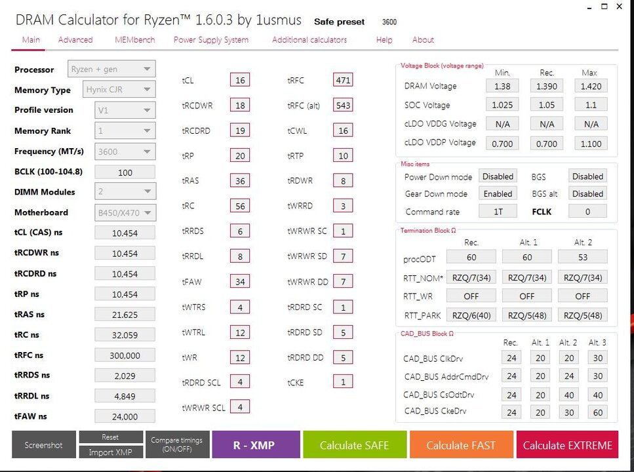Click the Command rate 1T field

498,211
